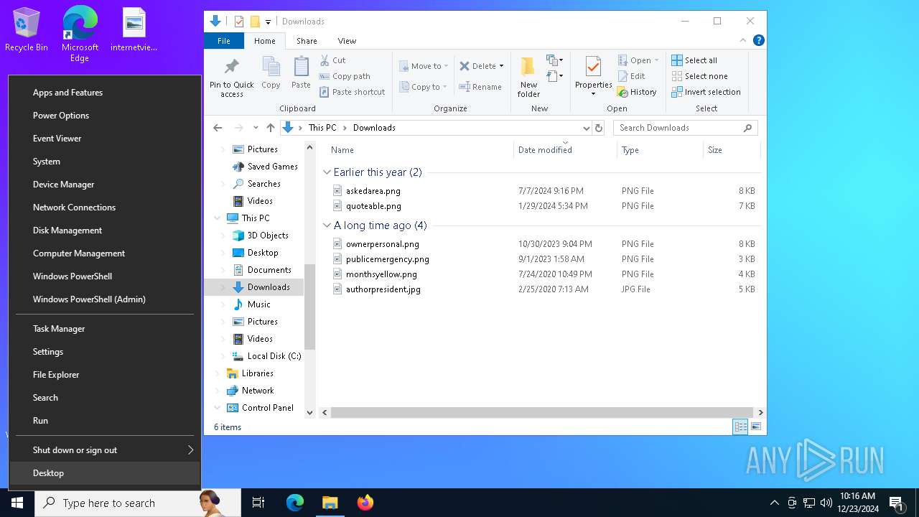Open the Properties checkmark icon
This screenshot has height=517, width=919.
(593, 67)
